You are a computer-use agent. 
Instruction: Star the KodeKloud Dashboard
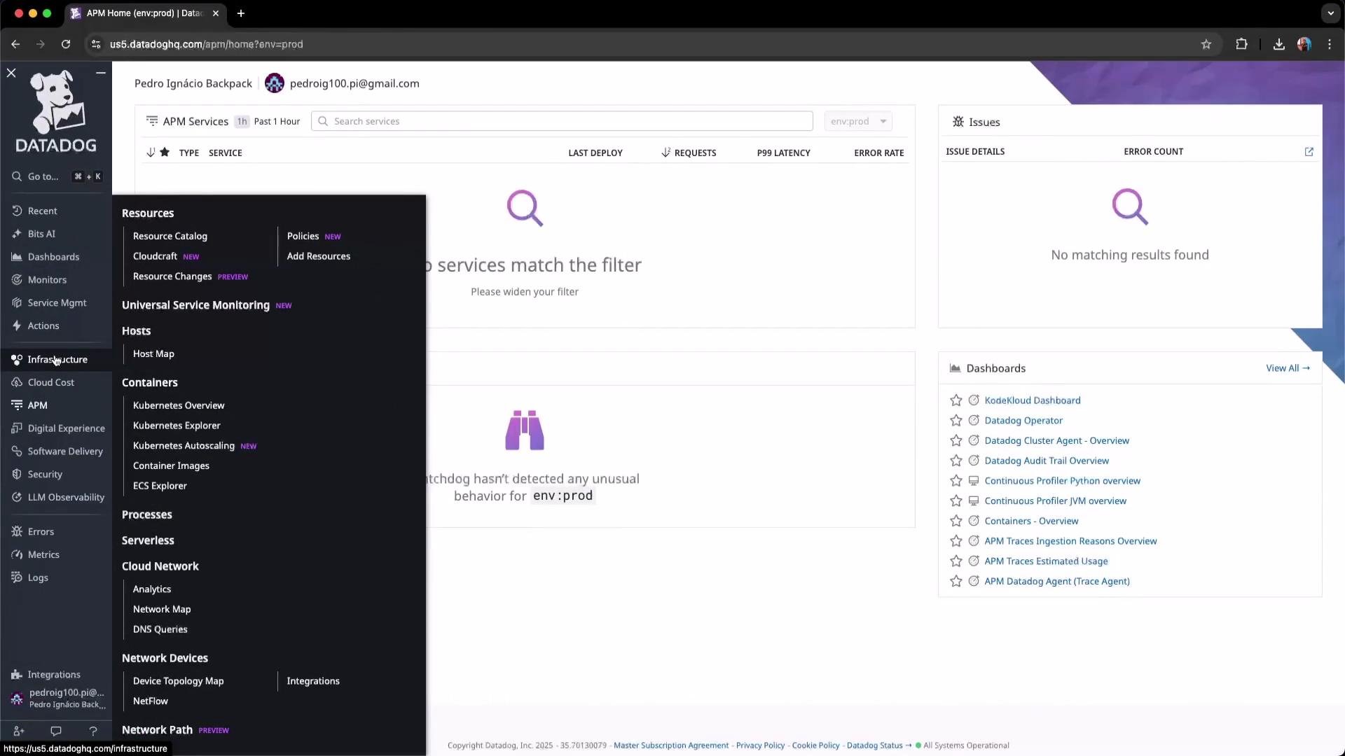(x=956, y=400)
